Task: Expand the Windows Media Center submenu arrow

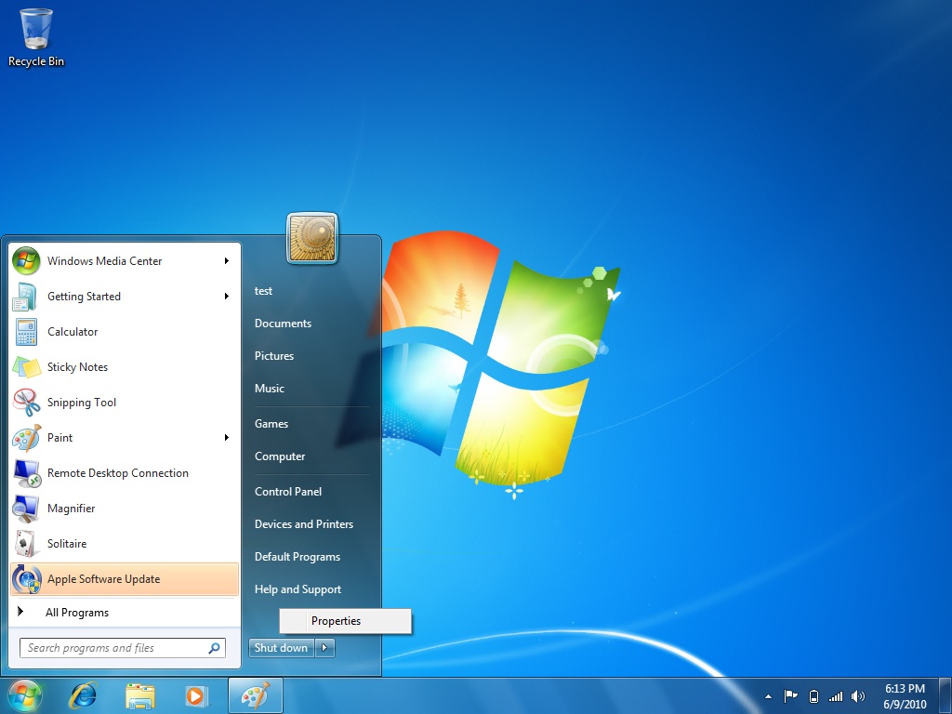Action: pos(227,261)
